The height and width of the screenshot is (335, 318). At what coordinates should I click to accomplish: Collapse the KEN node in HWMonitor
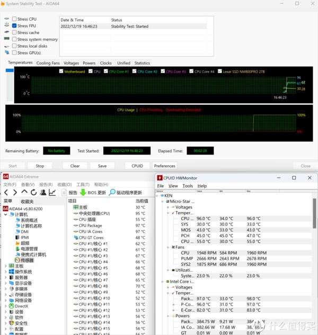tap(157, 196)
